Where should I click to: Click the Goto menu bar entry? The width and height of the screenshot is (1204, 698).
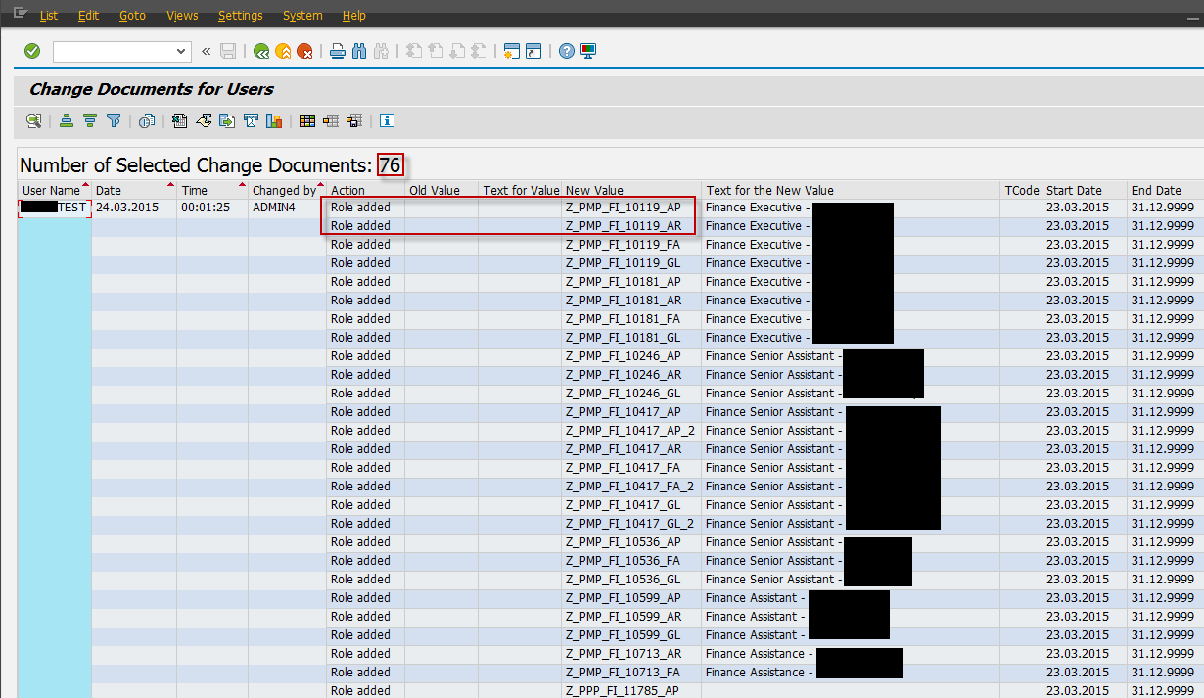(x=132, y=15)
